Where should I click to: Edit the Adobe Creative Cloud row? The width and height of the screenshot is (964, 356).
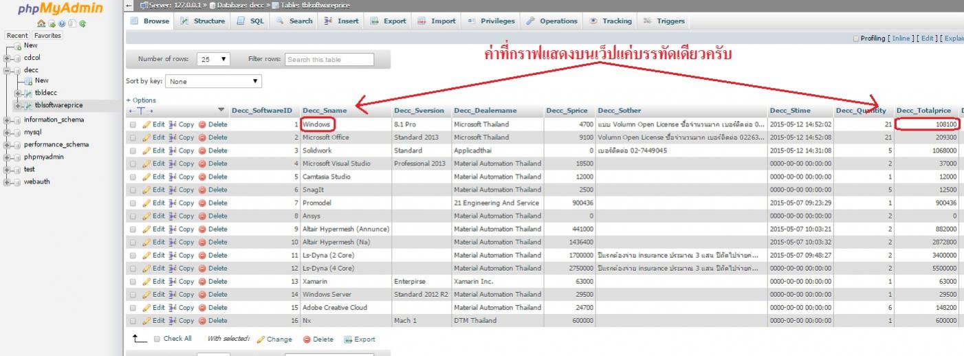153,307
